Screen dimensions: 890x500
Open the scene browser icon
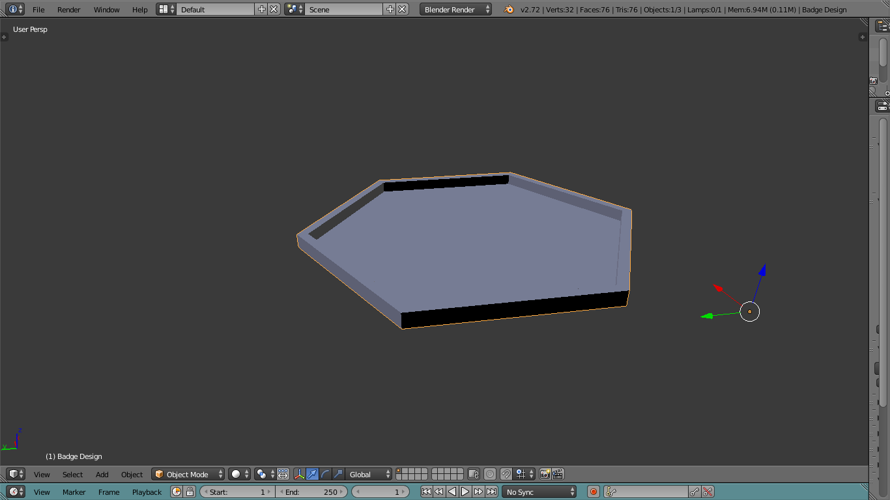[294, 9]
